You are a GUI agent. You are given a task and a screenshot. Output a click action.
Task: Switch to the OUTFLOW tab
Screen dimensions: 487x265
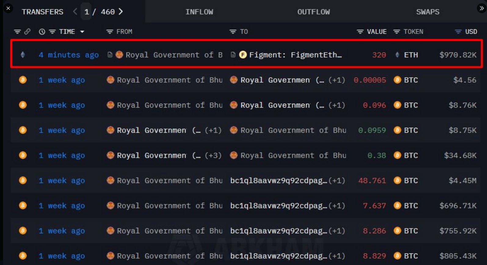(313, 12)
